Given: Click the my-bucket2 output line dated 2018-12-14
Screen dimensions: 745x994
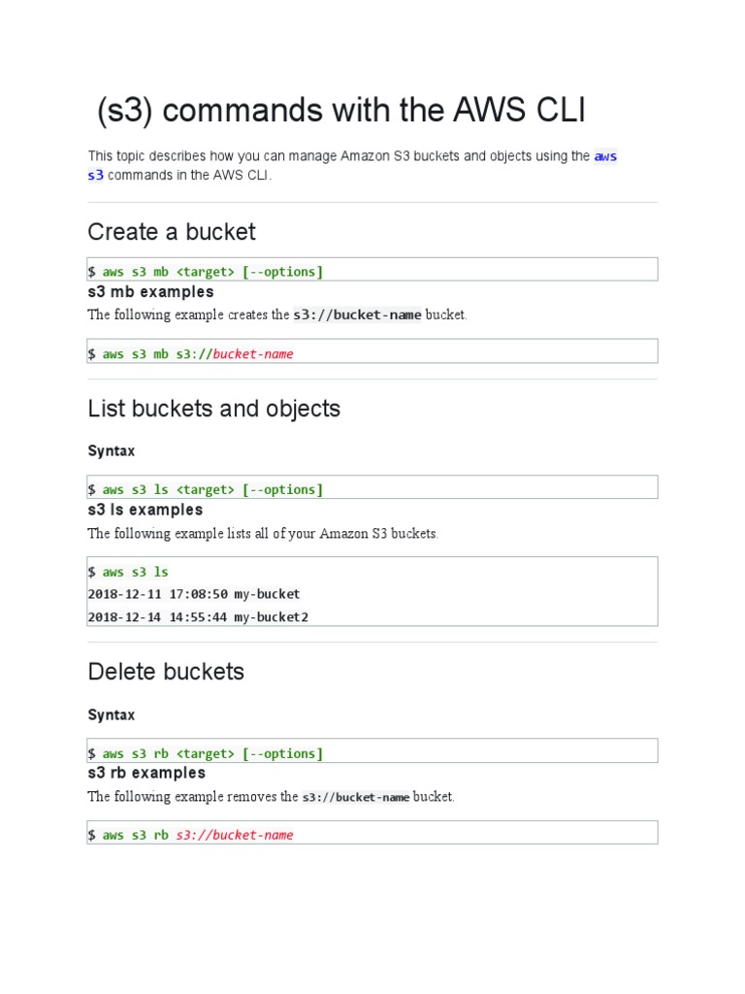Looking at the screenshot, I should (x=198, y=616).
